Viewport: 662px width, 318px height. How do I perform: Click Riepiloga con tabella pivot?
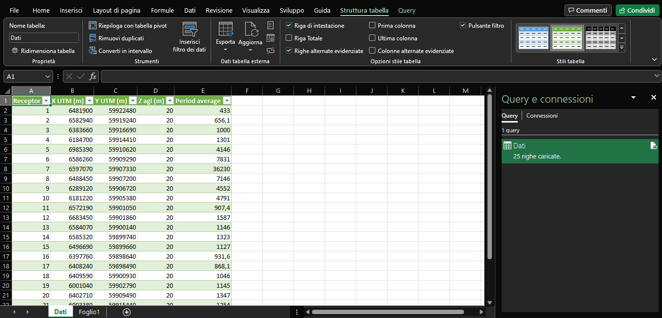128,25
